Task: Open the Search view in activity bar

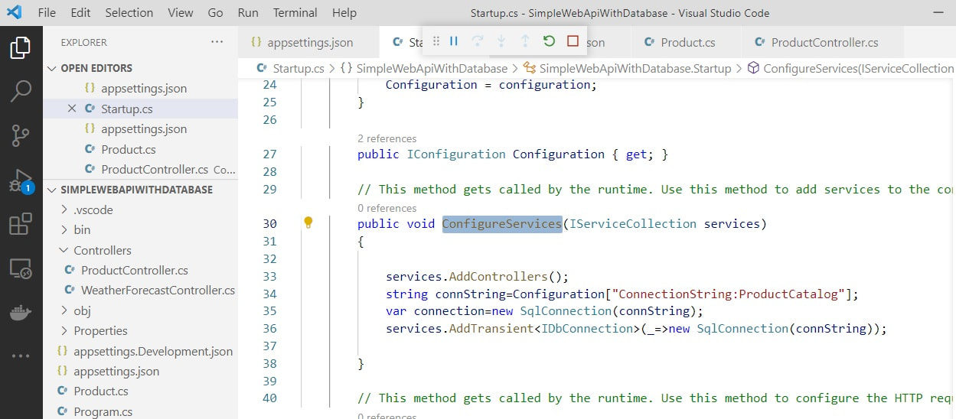Action: tap(21, 91)
